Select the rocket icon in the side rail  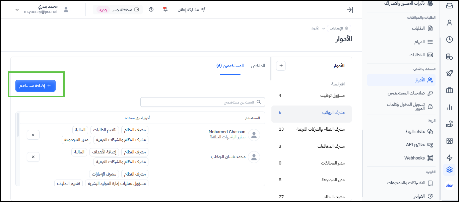(x=449, y=73)
